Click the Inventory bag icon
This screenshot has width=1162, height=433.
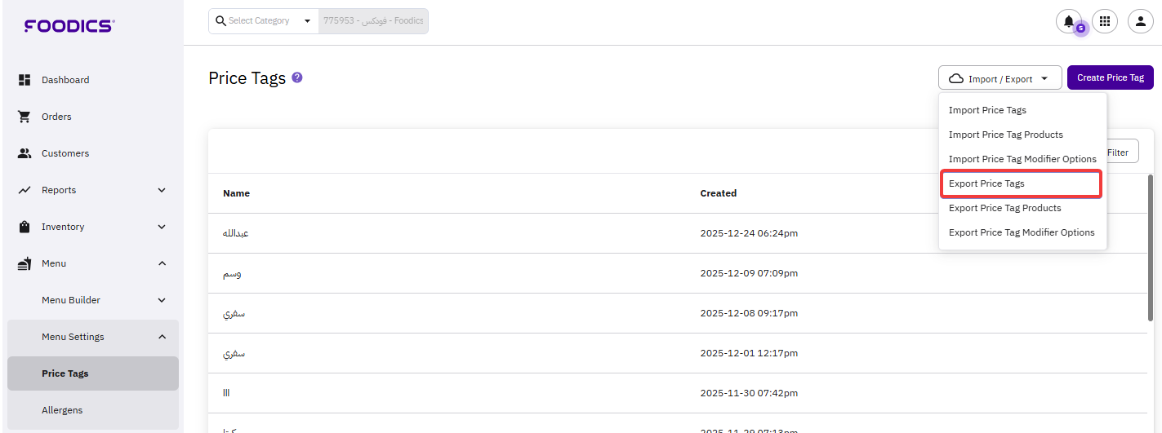tap(24, 227)
